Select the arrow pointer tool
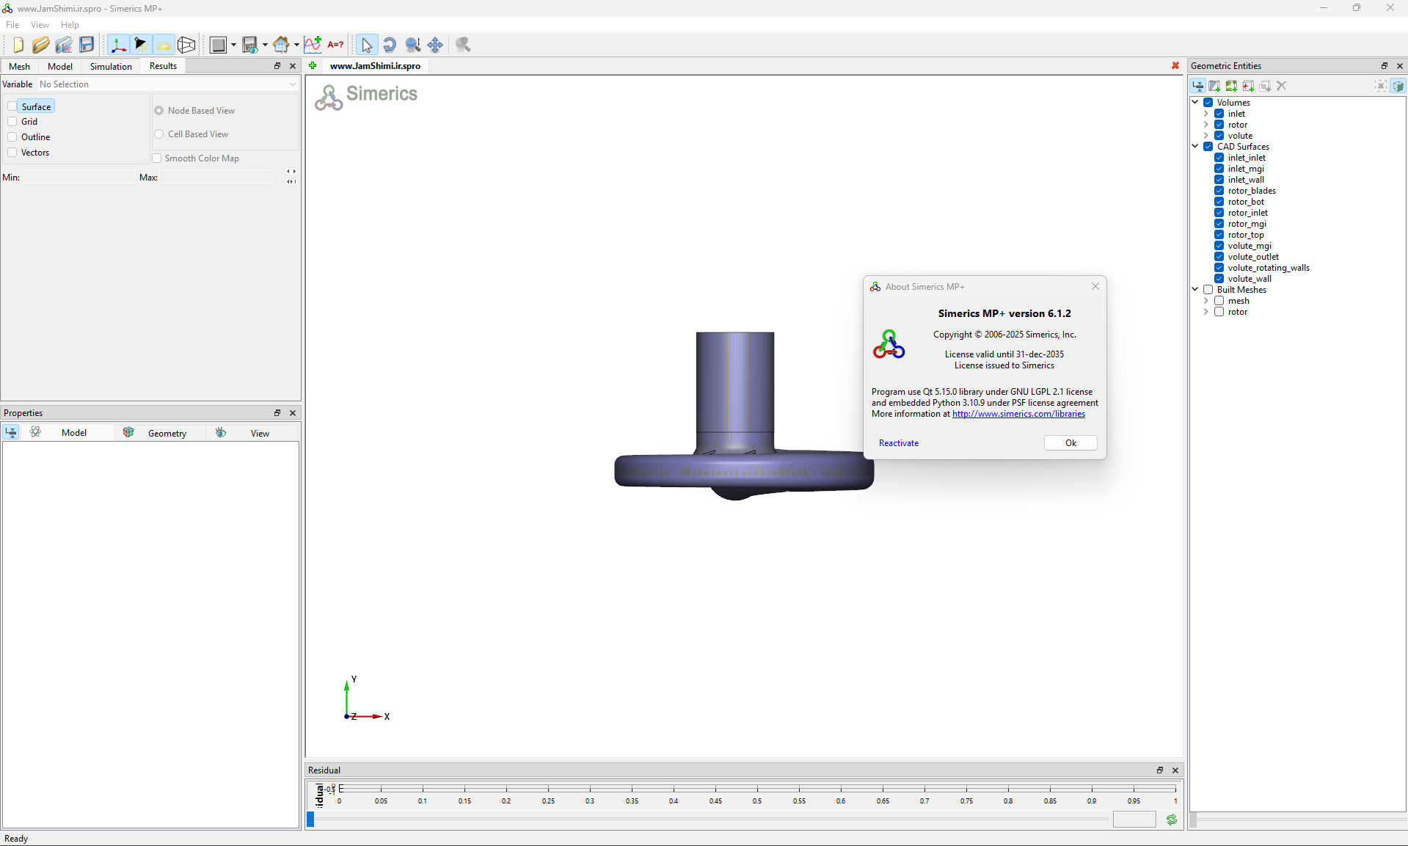Viewport: 1408px width, 846px height. (367, 45)
